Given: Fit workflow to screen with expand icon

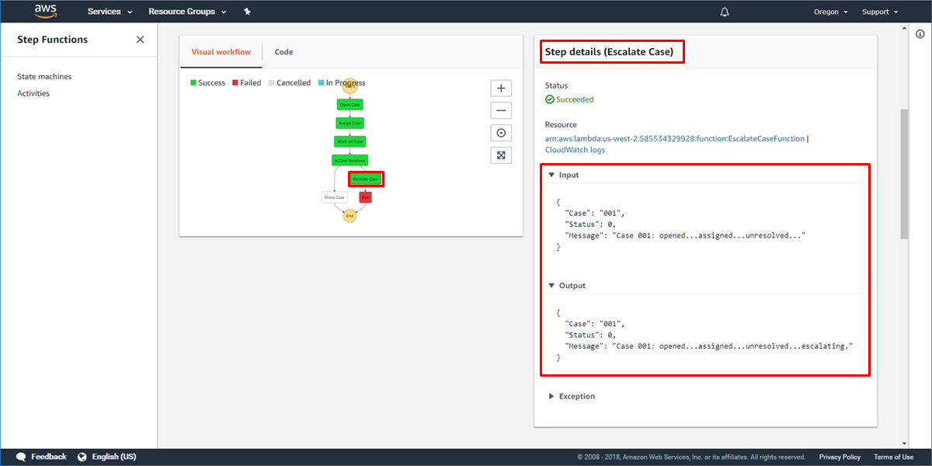Looking at the screenshot, I should pos(501,155).
